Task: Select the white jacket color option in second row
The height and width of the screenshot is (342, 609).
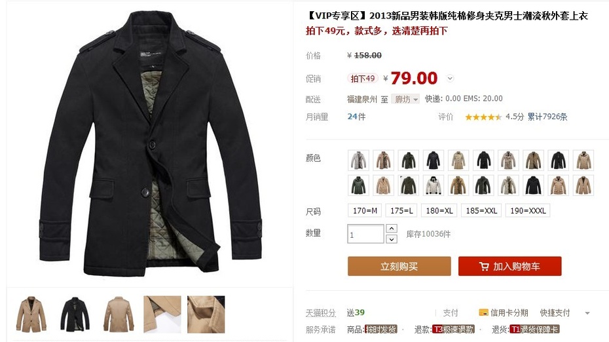Action: [433, 185]
